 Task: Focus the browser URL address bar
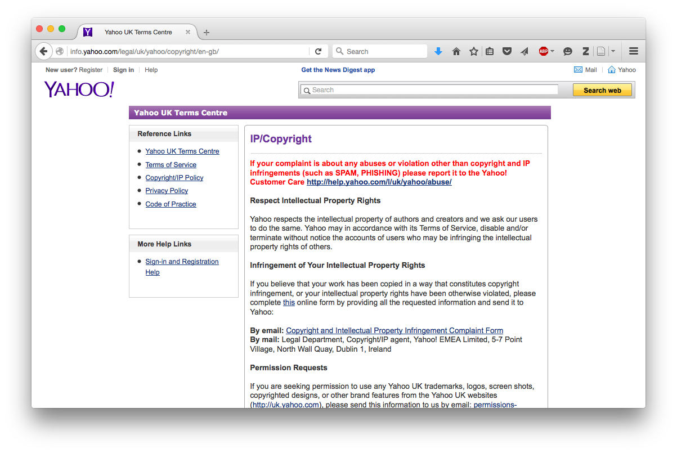[187, 51]
